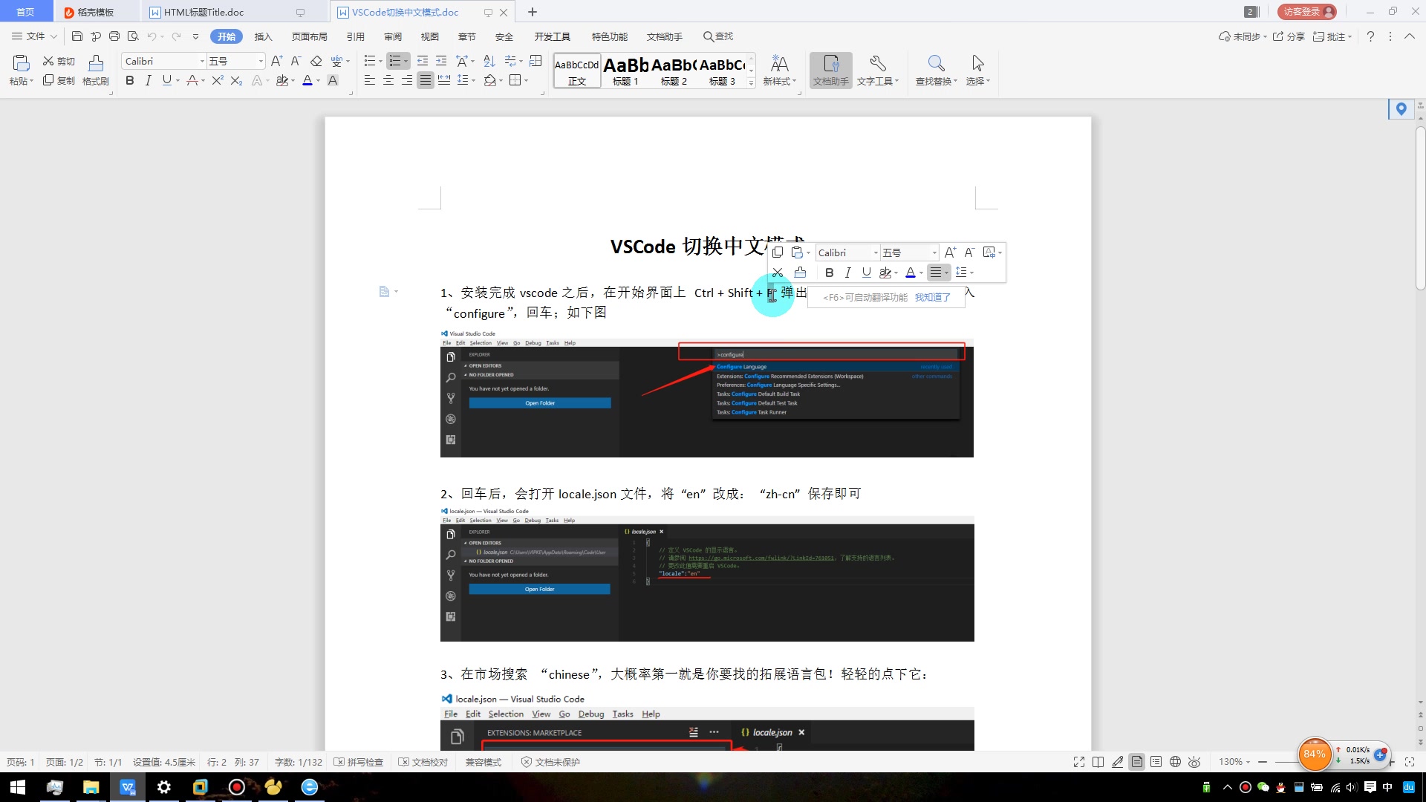Open web layout view from status bar
Image resolution: width=1426 pixels, height=802 pixels.
coord(1175,762)
